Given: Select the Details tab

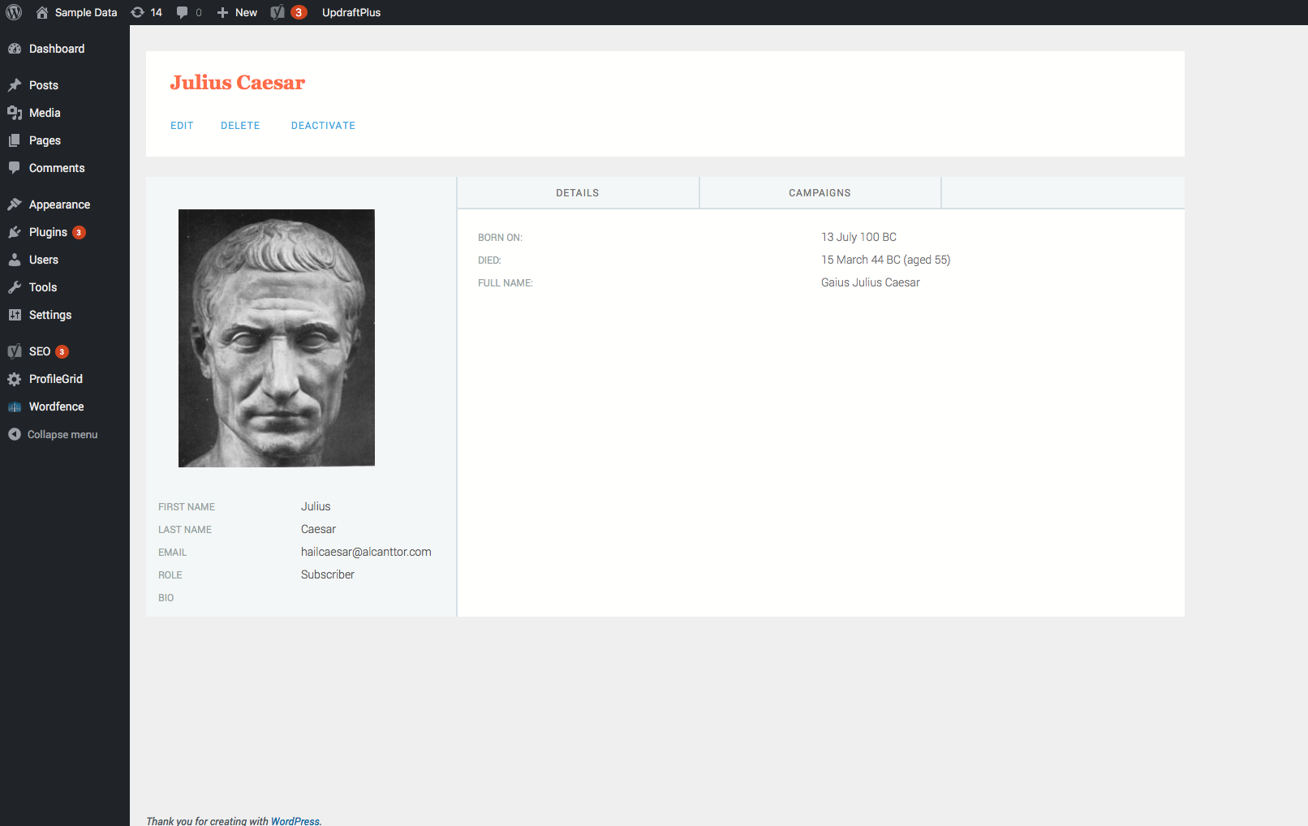Looking at the screenshot, I should coord(578,193).
